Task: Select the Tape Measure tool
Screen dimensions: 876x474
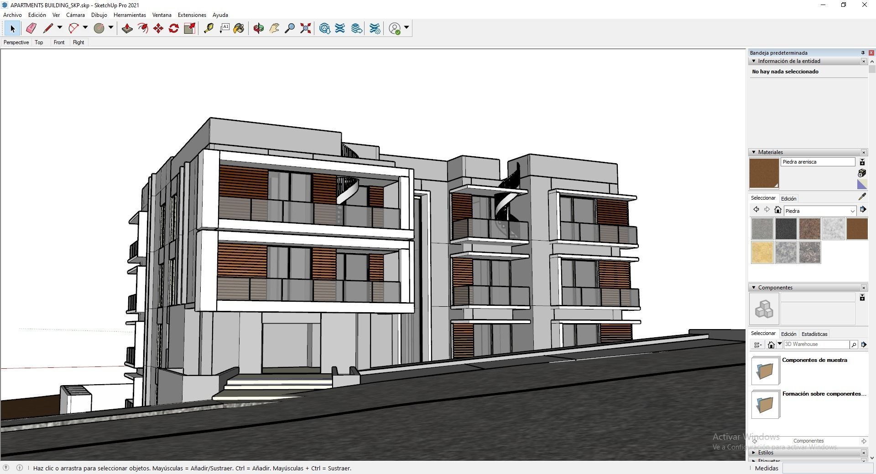Action: pos(209,28)
